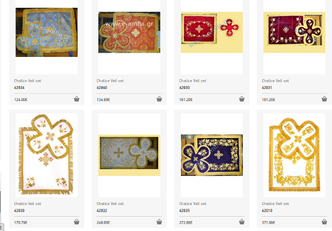Add Chalice Veil set 42940 to basket
This screenshot has width=332, height=231.
coord(159,99)
